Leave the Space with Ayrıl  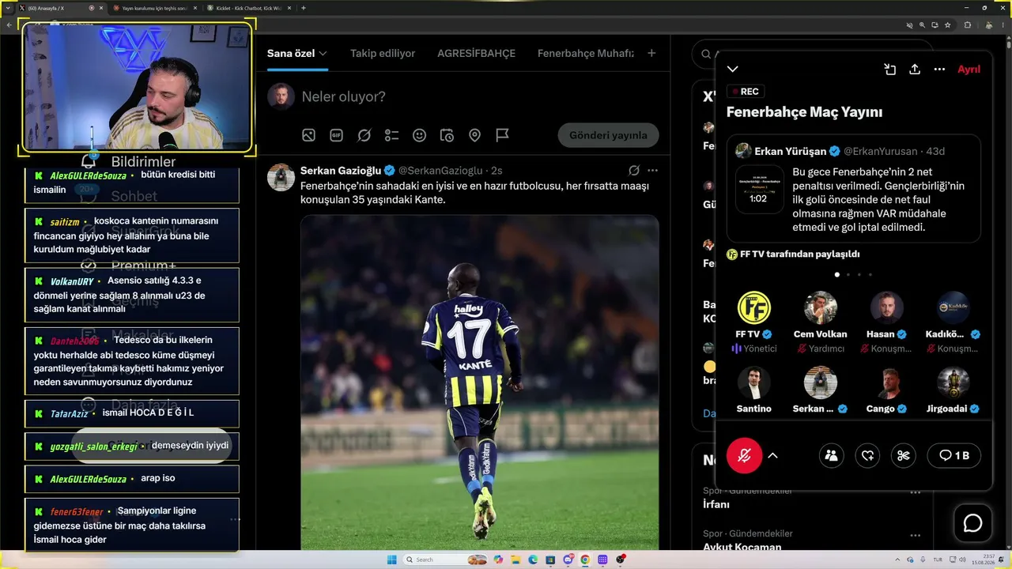click(969, 70)
